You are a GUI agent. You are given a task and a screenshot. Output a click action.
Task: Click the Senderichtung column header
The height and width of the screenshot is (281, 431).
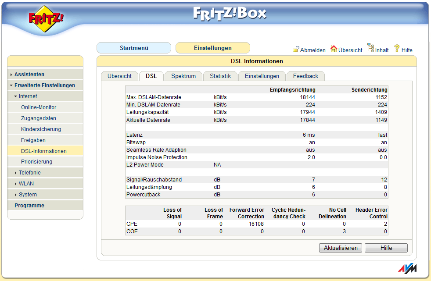click(369, 90)
